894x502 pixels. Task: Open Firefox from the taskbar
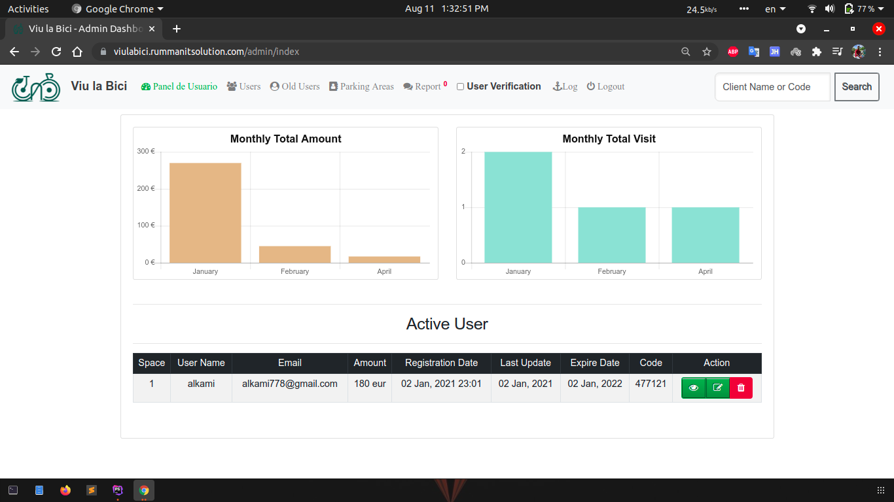[65, 490]
